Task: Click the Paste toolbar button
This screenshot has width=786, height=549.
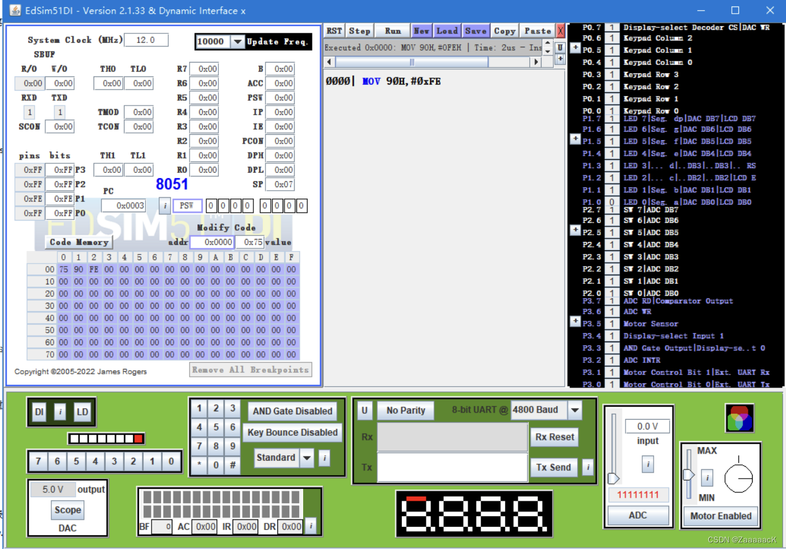Action: coord(537,30)
